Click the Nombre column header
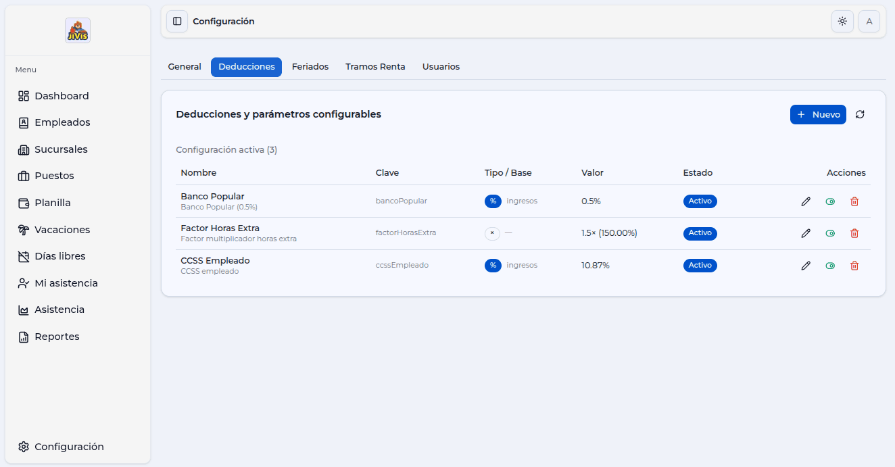895x467 pixels. (199, 173)
